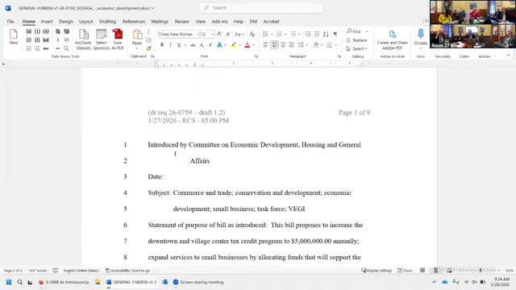Align text left

click(265, 45)
